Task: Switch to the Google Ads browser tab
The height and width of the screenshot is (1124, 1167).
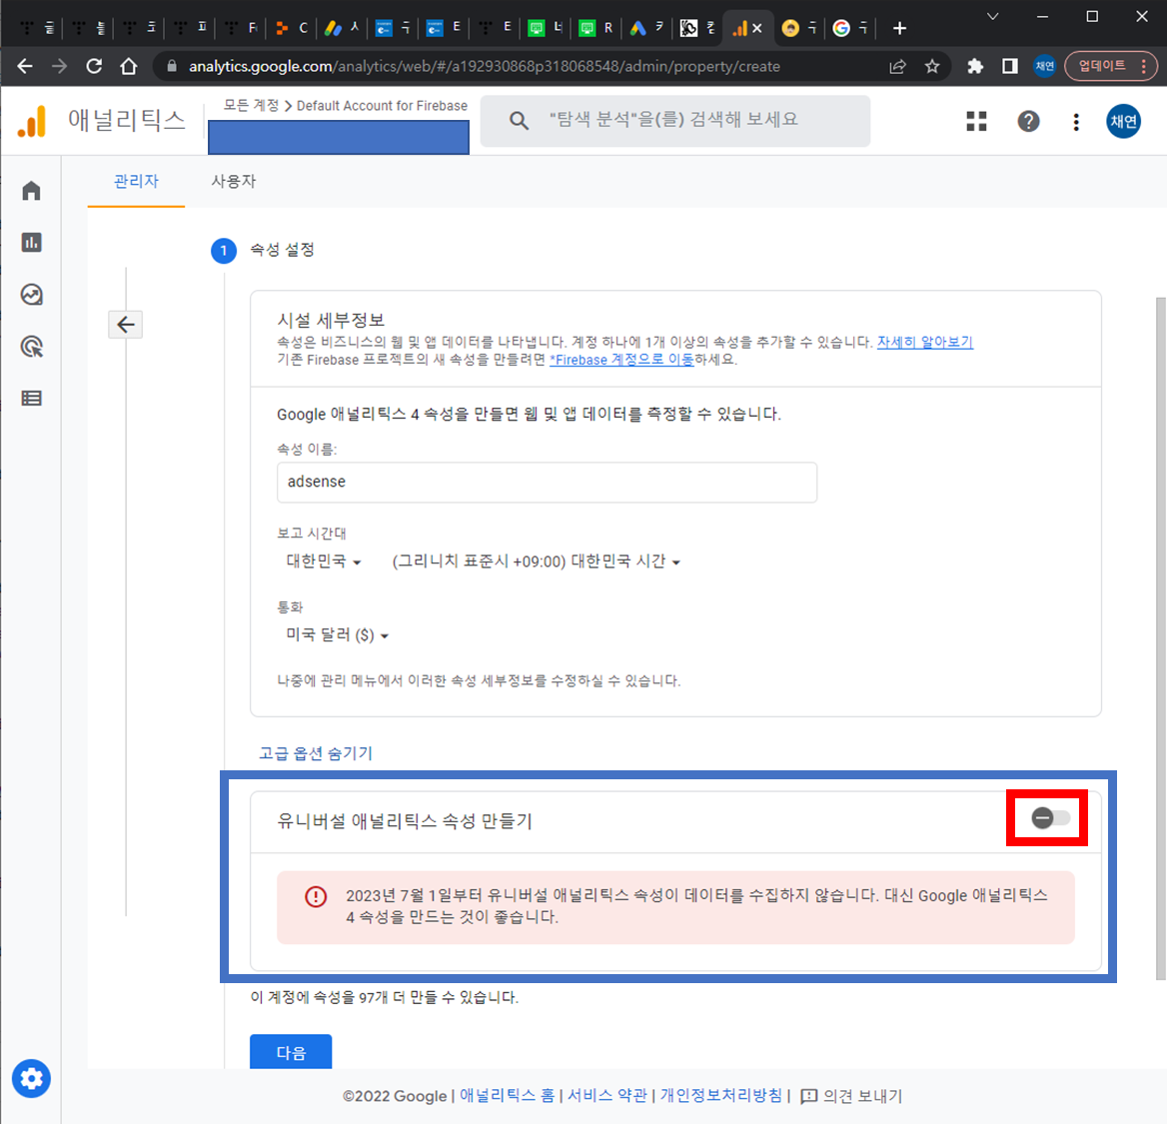Action: (x=646, y=28)
